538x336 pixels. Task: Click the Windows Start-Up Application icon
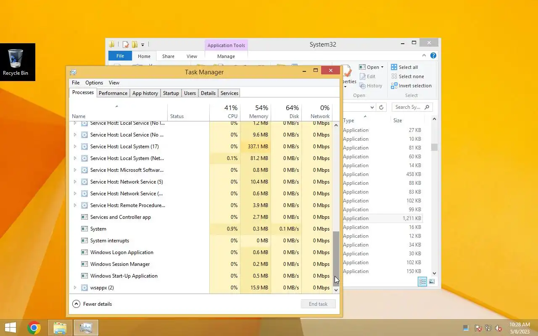tap(84, 276)
